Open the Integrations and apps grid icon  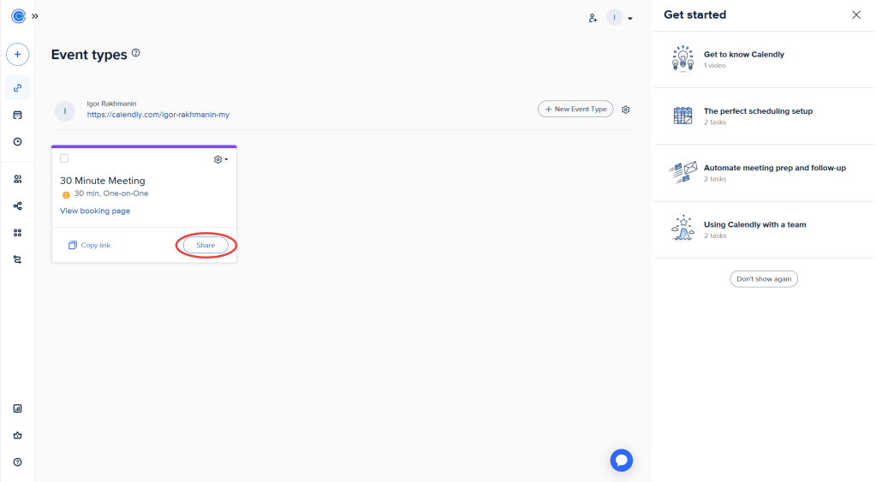[17, 233]
